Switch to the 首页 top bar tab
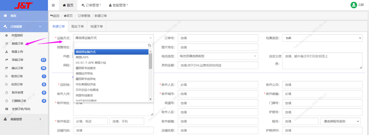The height and width of the screenshot is (135, 369). tap(68, 5)
